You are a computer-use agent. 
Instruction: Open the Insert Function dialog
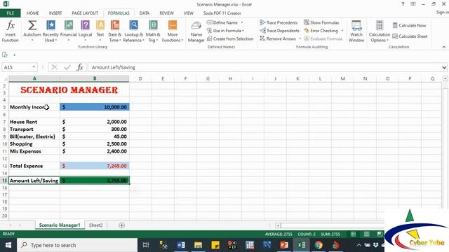click(x=11, y=31)
